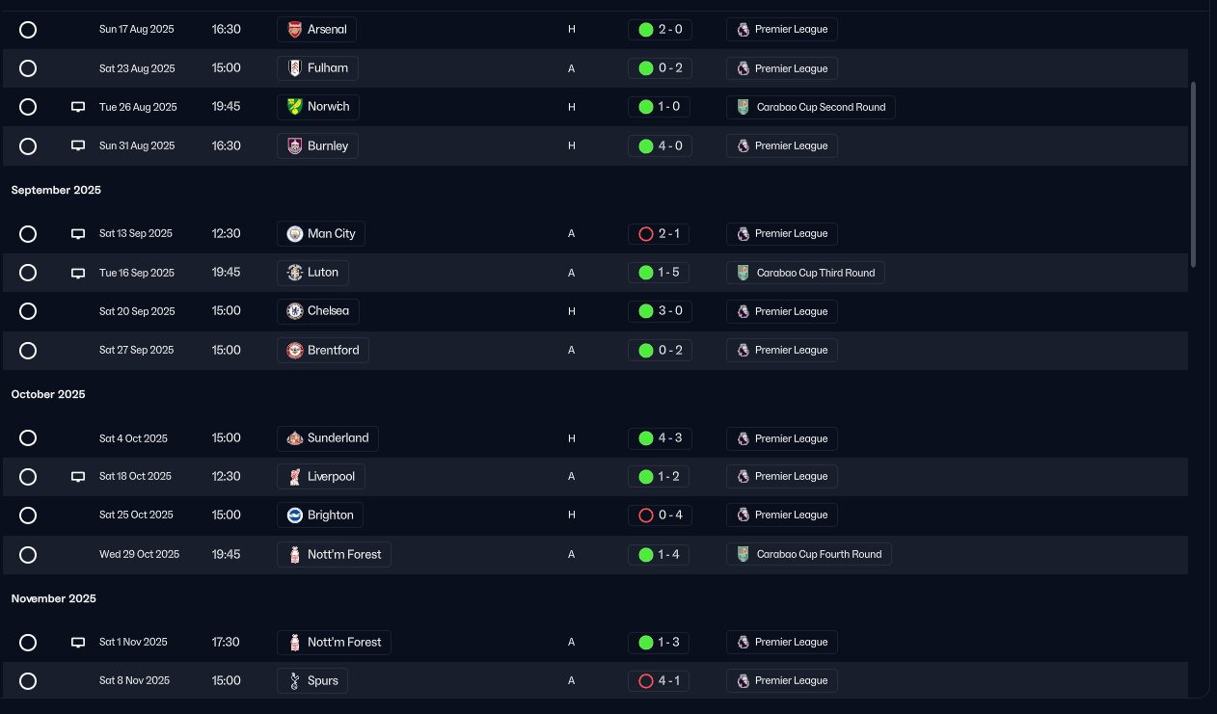Click the green win indicator for Nott'm Forest league match
This screenshot has height=714, width=1217.
pos(646,643)
